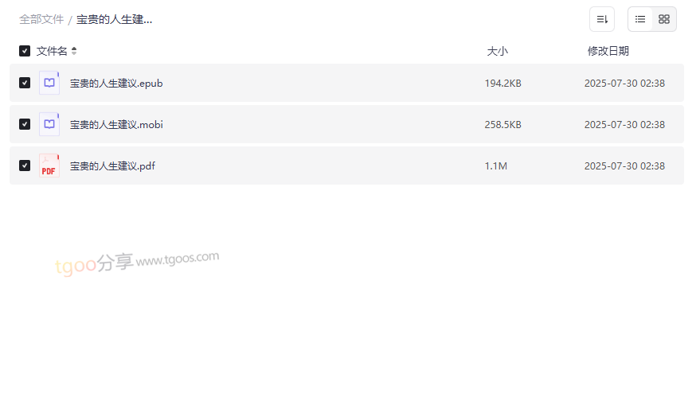The width and height of the screenshot is (696, 409).
Task: Click the 修改日期 column header
Action: click(x=608, y=51)
